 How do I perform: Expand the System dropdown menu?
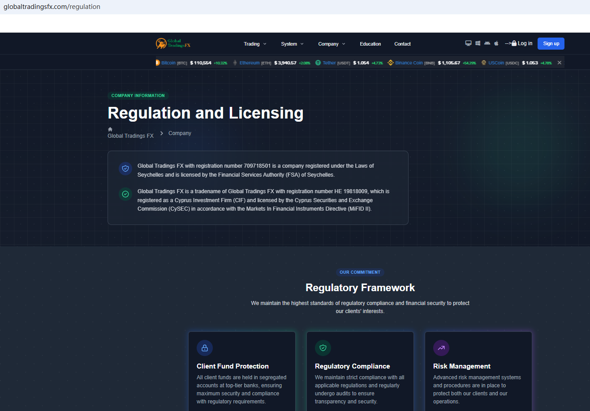[x=292, y=44]
